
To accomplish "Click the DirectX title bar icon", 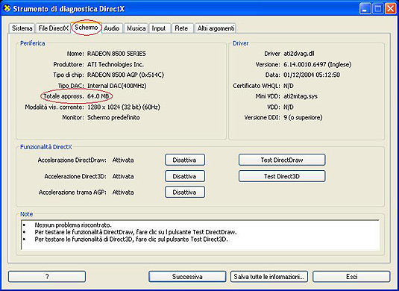I will coord(7,8).
